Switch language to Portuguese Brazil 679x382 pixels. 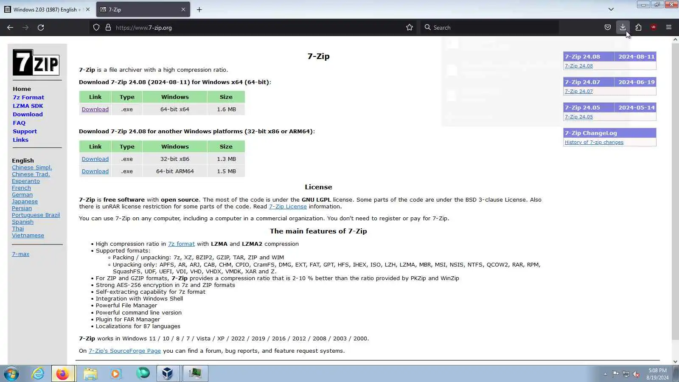point(36,215)
